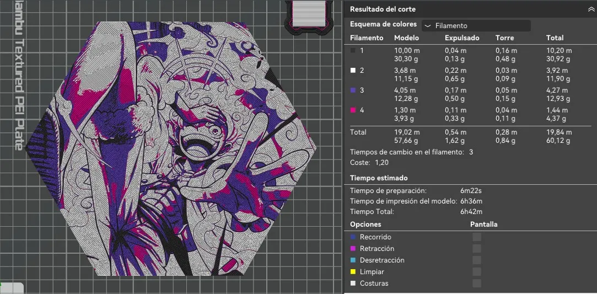
Task: Click the 12,93 g filament total
Action: pos(558,99)
